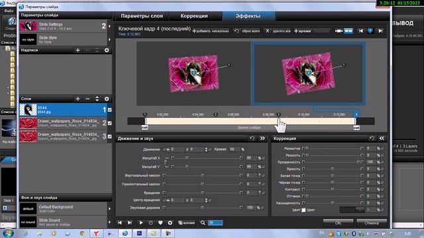Toggle the Масштаб X/Y link chain icon
This screenshot has height=238, width=424.
(x=166, y=162)
